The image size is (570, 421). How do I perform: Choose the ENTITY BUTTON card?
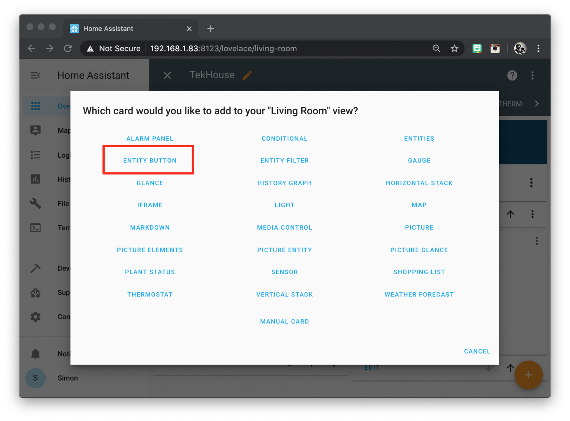coord(150,160)
